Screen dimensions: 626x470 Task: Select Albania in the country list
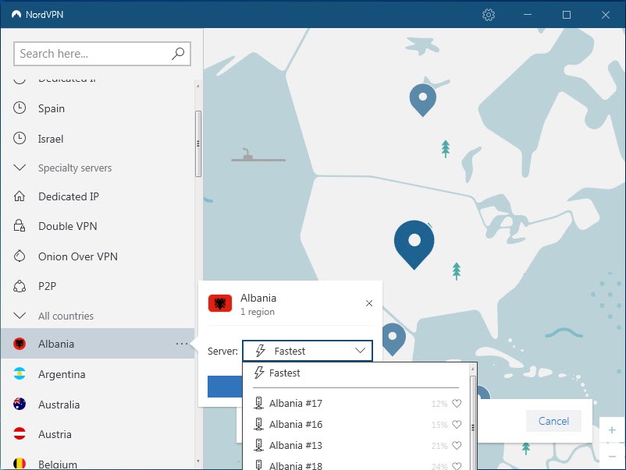coord(98,344)
